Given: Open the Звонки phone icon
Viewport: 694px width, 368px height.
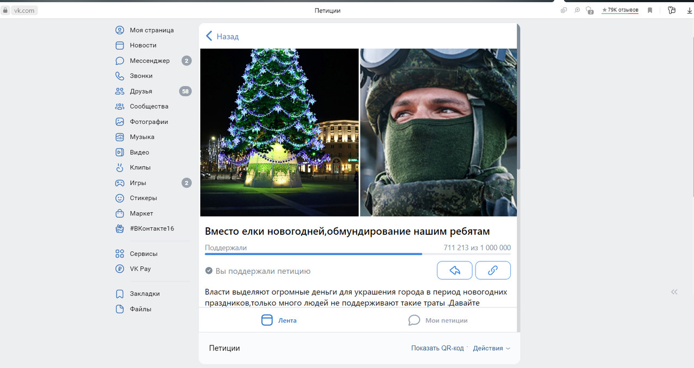Looking at the screenshot, I should click(120, 76).
